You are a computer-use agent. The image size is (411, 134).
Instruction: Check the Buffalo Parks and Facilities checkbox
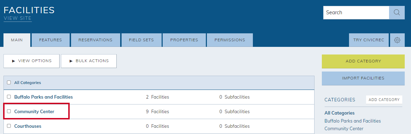click(x=9, y=97)
